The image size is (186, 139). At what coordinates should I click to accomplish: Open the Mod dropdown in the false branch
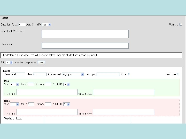[14, 104]
